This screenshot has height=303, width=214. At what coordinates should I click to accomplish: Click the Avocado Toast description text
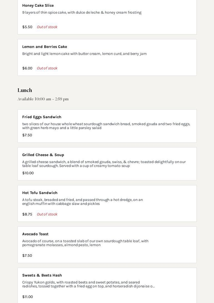pyautogui.click(x=85, y=243)
